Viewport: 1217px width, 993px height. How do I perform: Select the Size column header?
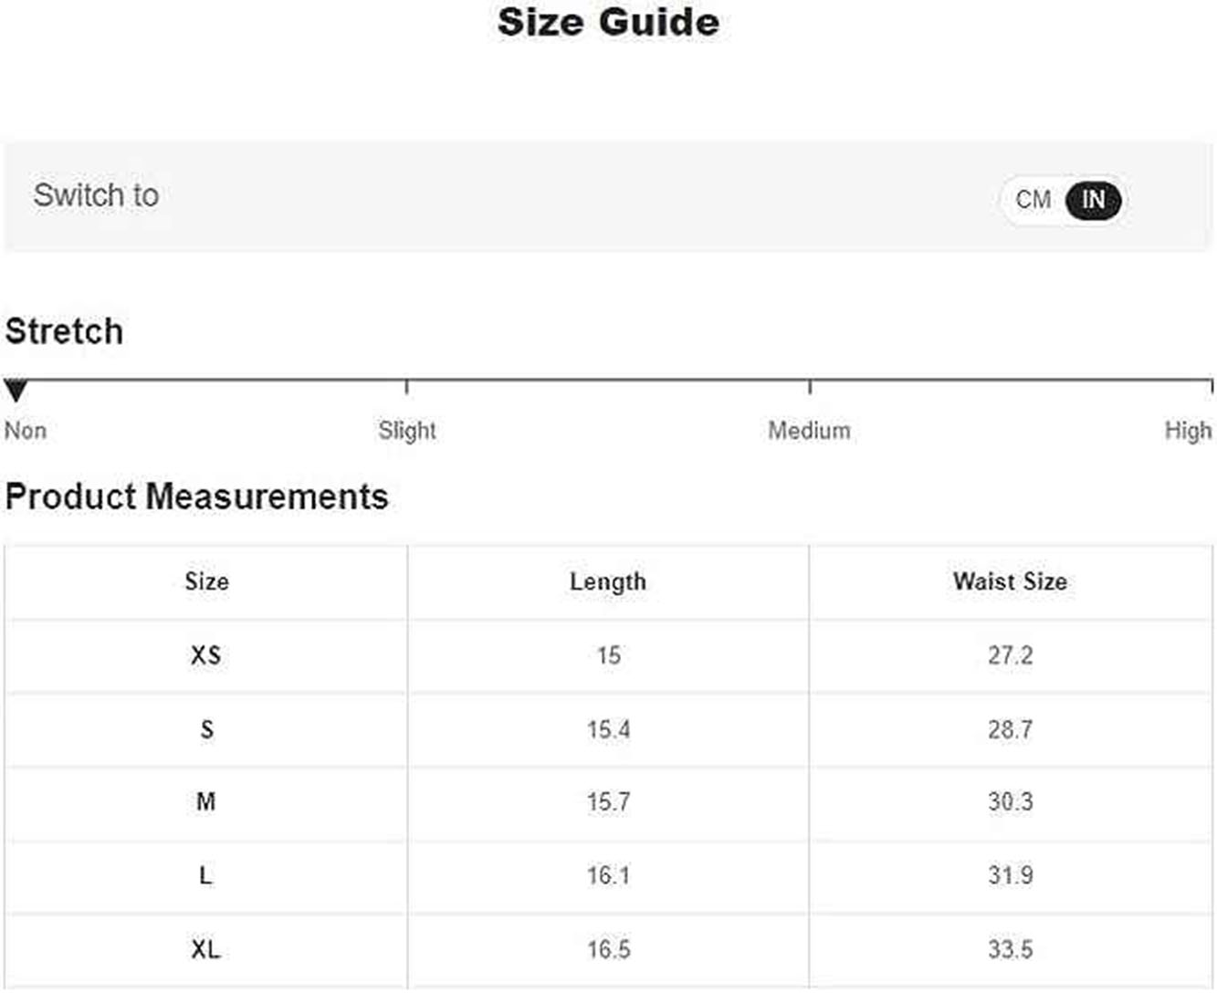coord(206,581)
